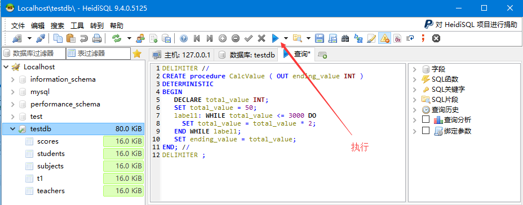This screenshot has width=523, height=205.
Task: Click into the 表过滤器 filter field
Action: (98, 54)
